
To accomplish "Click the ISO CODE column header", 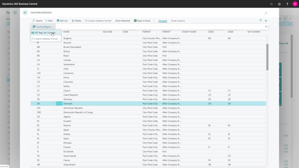I will 107,32.
